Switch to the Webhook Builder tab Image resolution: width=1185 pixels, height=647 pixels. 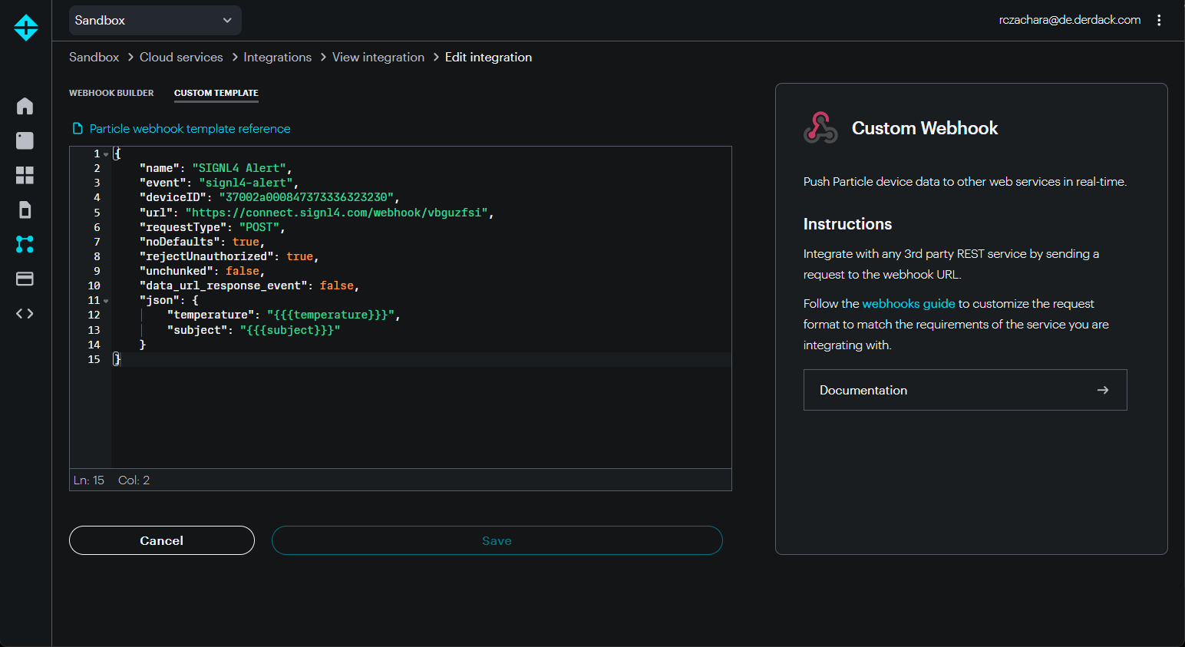coord(111,93)
